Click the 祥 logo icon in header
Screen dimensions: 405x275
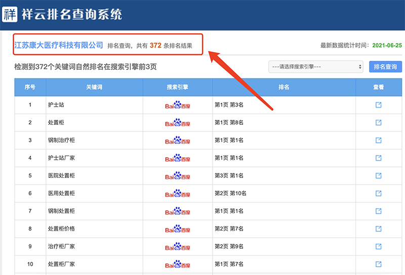click(10, 14)
